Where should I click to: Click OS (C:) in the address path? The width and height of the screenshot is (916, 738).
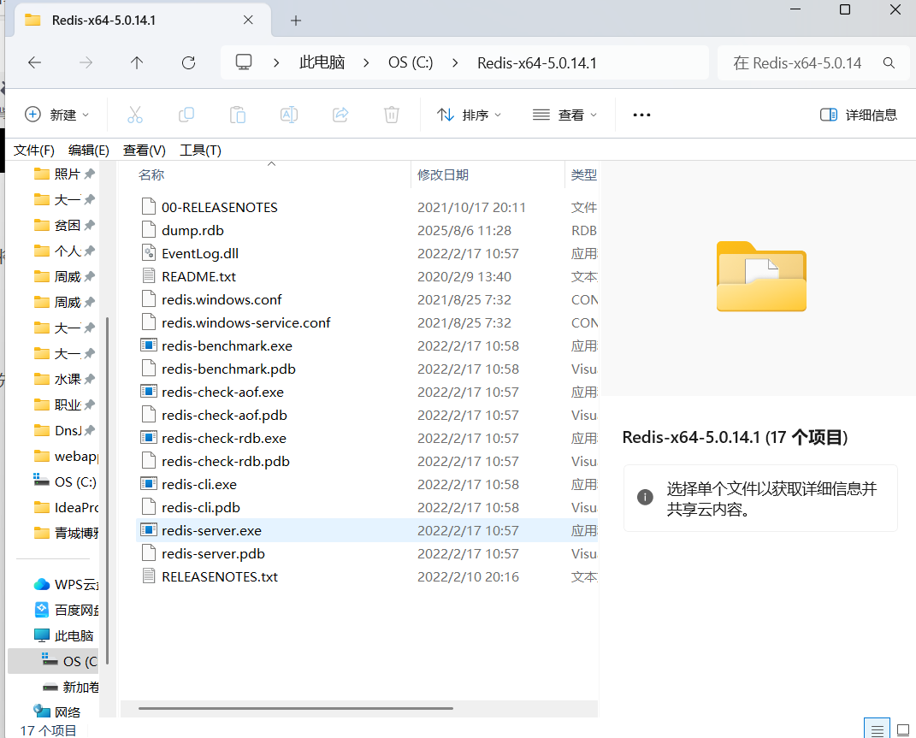click(411, 62)
